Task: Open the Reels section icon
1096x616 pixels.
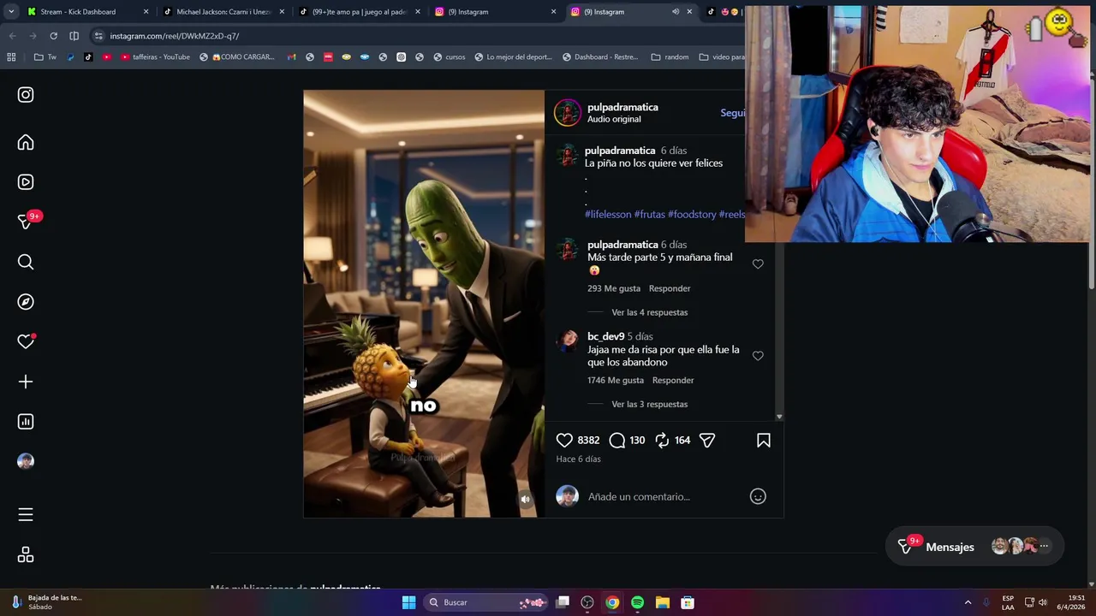Action: click(26, 182)
